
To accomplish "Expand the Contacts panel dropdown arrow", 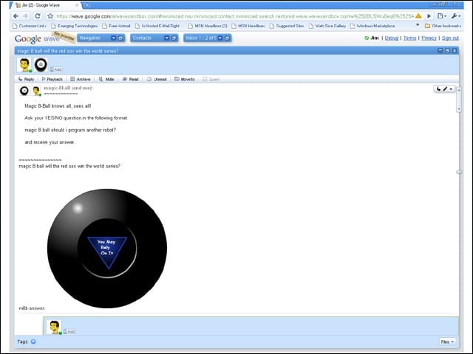I will [166, 38].
